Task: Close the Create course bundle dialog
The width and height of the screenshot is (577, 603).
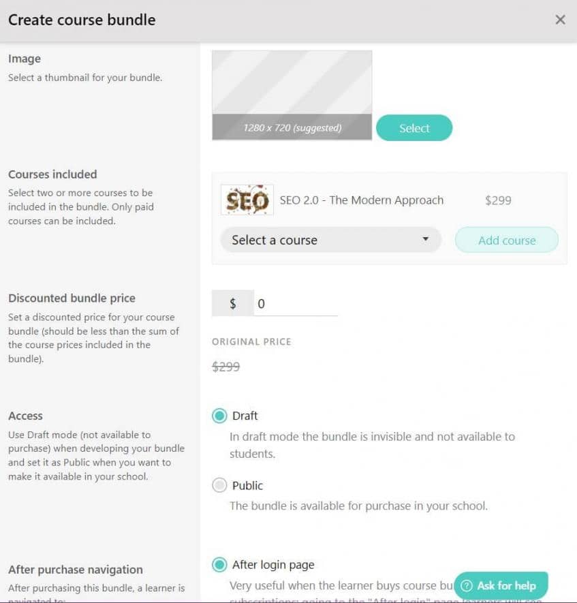Action: (x=560, y=20)
